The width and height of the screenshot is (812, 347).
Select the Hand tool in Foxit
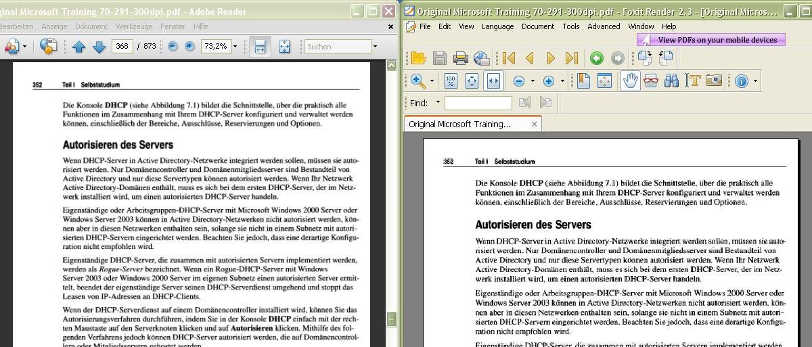(x=630, y=81)
